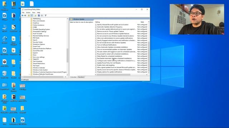This screenshot has height=128, width=229.
Task: Select Task Scheduler folder
Action: [38, 62]
